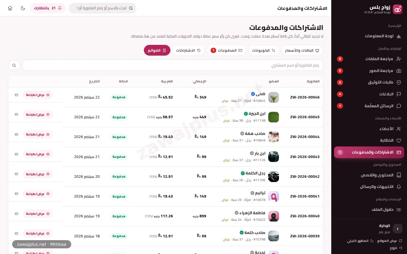Switch to the المدفوعات payments tab
407x254 pixels.
point(226,51)
